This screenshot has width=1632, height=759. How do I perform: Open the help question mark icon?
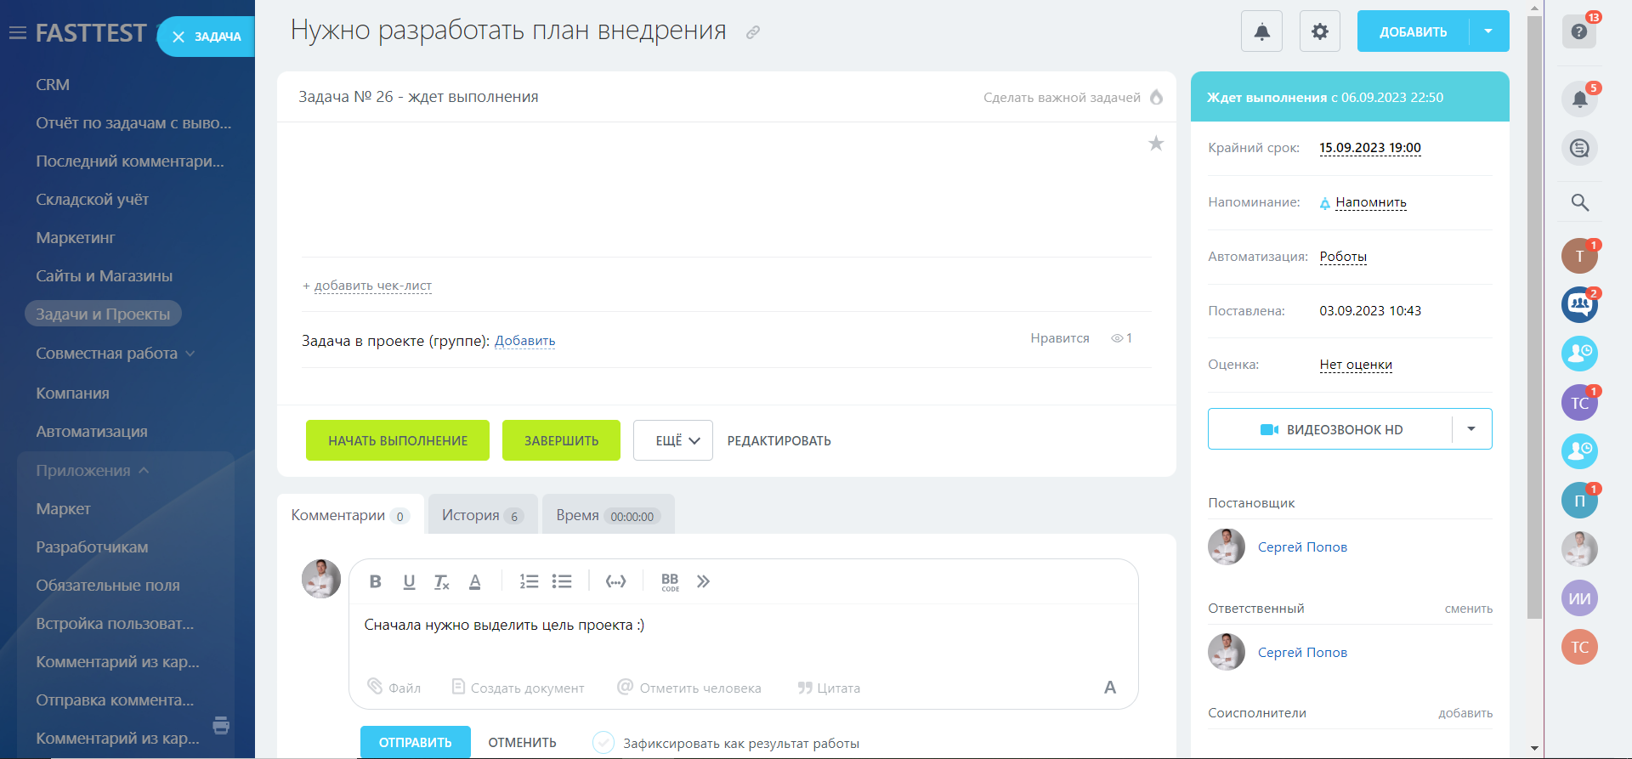(x=1579, y=31)
